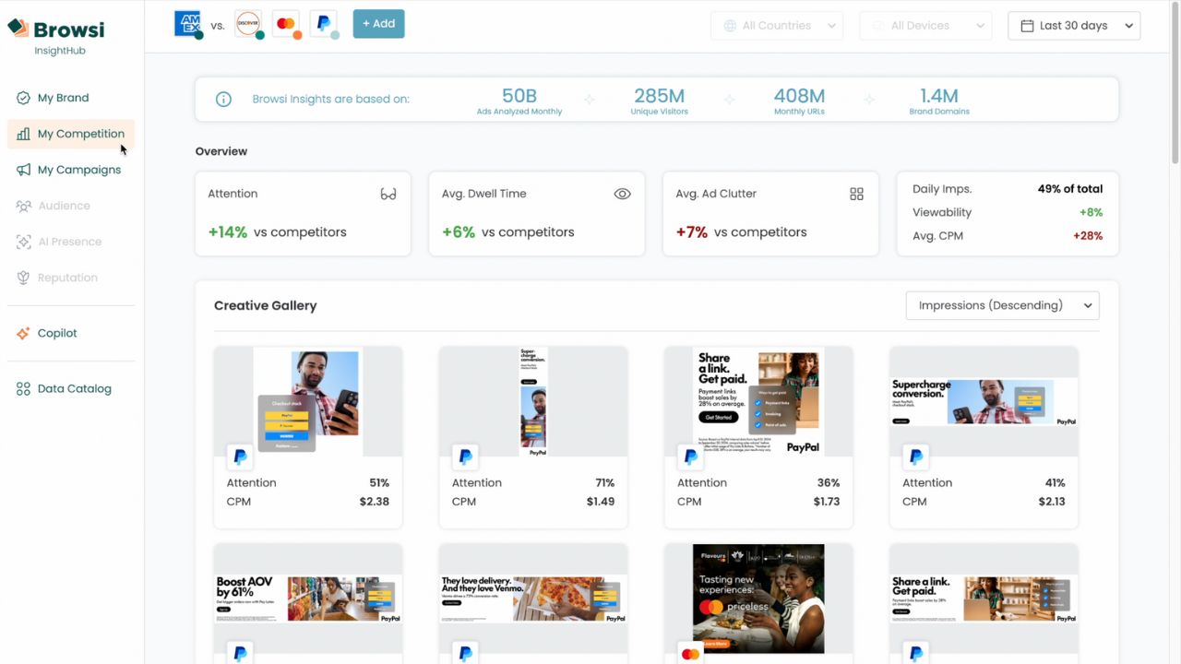Click the Creative Gallery heading

[266, 305]
